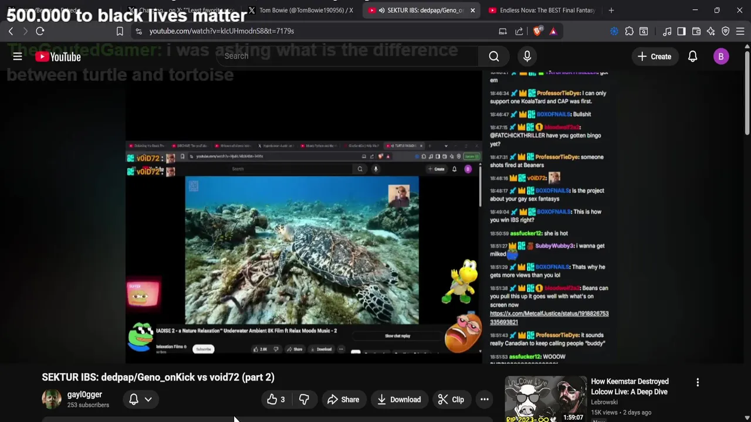
Task: Toggle the browser sidebar panel
Action: click(x=681, y=31)
